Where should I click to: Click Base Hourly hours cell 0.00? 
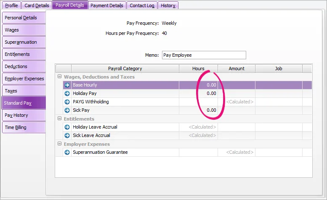(198, 85)
